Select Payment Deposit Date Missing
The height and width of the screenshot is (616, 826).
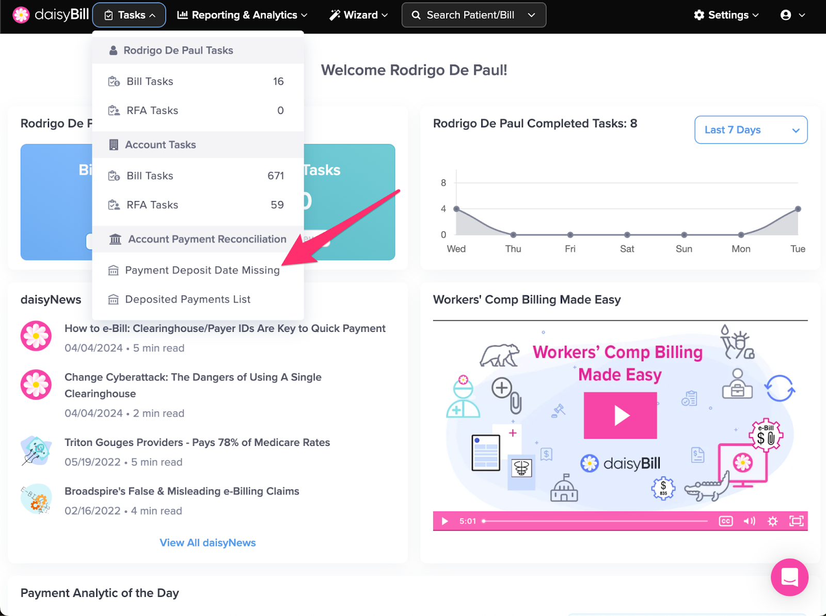pyautogui.click(x=202, y=270)
